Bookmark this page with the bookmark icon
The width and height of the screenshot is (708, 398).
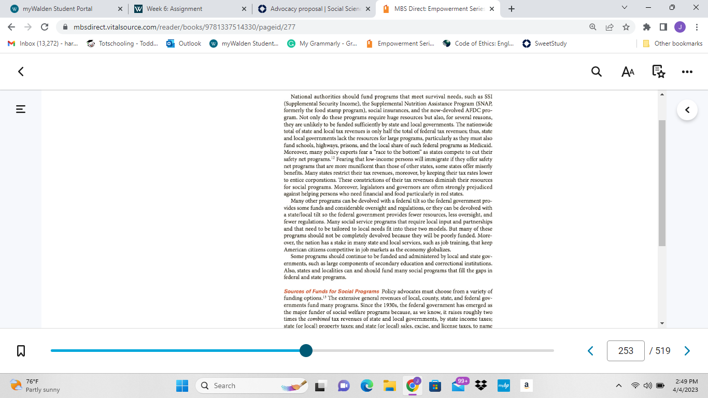[x=21, y=351]
